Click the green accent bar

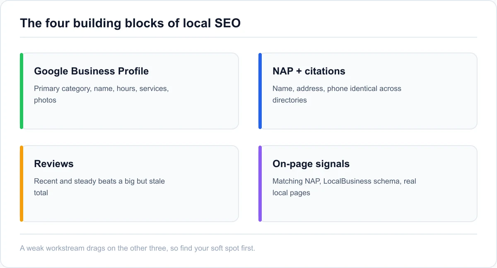[22, 91]
